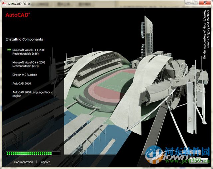Click 'DirectX 9.0 Runtime' component entry
The width and height of the screenshot is (213, 169).
pos(25,75)
